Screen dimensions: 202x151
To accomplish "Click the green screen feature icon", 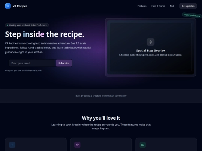I will [143, 145].
